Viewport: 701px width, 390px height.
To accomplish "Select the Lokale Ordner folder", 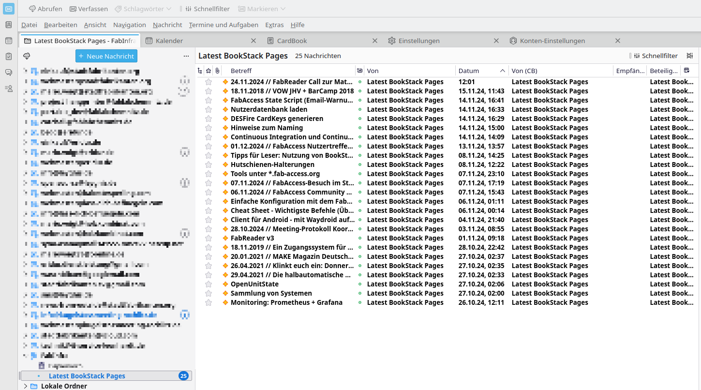I will 64,386.
